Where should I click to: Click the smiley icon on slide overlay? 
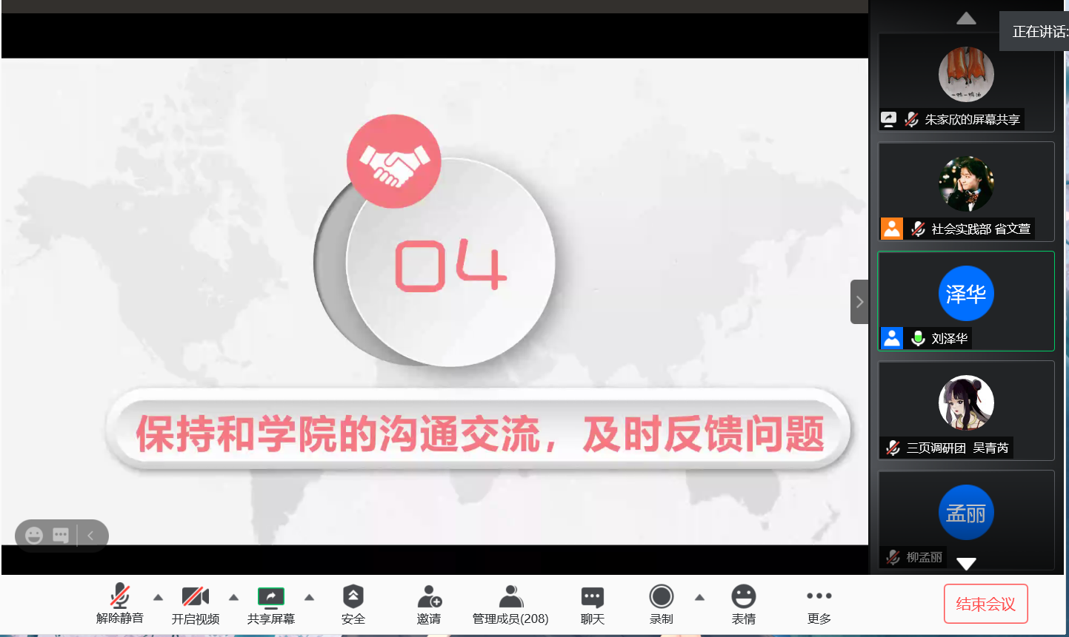tap(34, 536)
